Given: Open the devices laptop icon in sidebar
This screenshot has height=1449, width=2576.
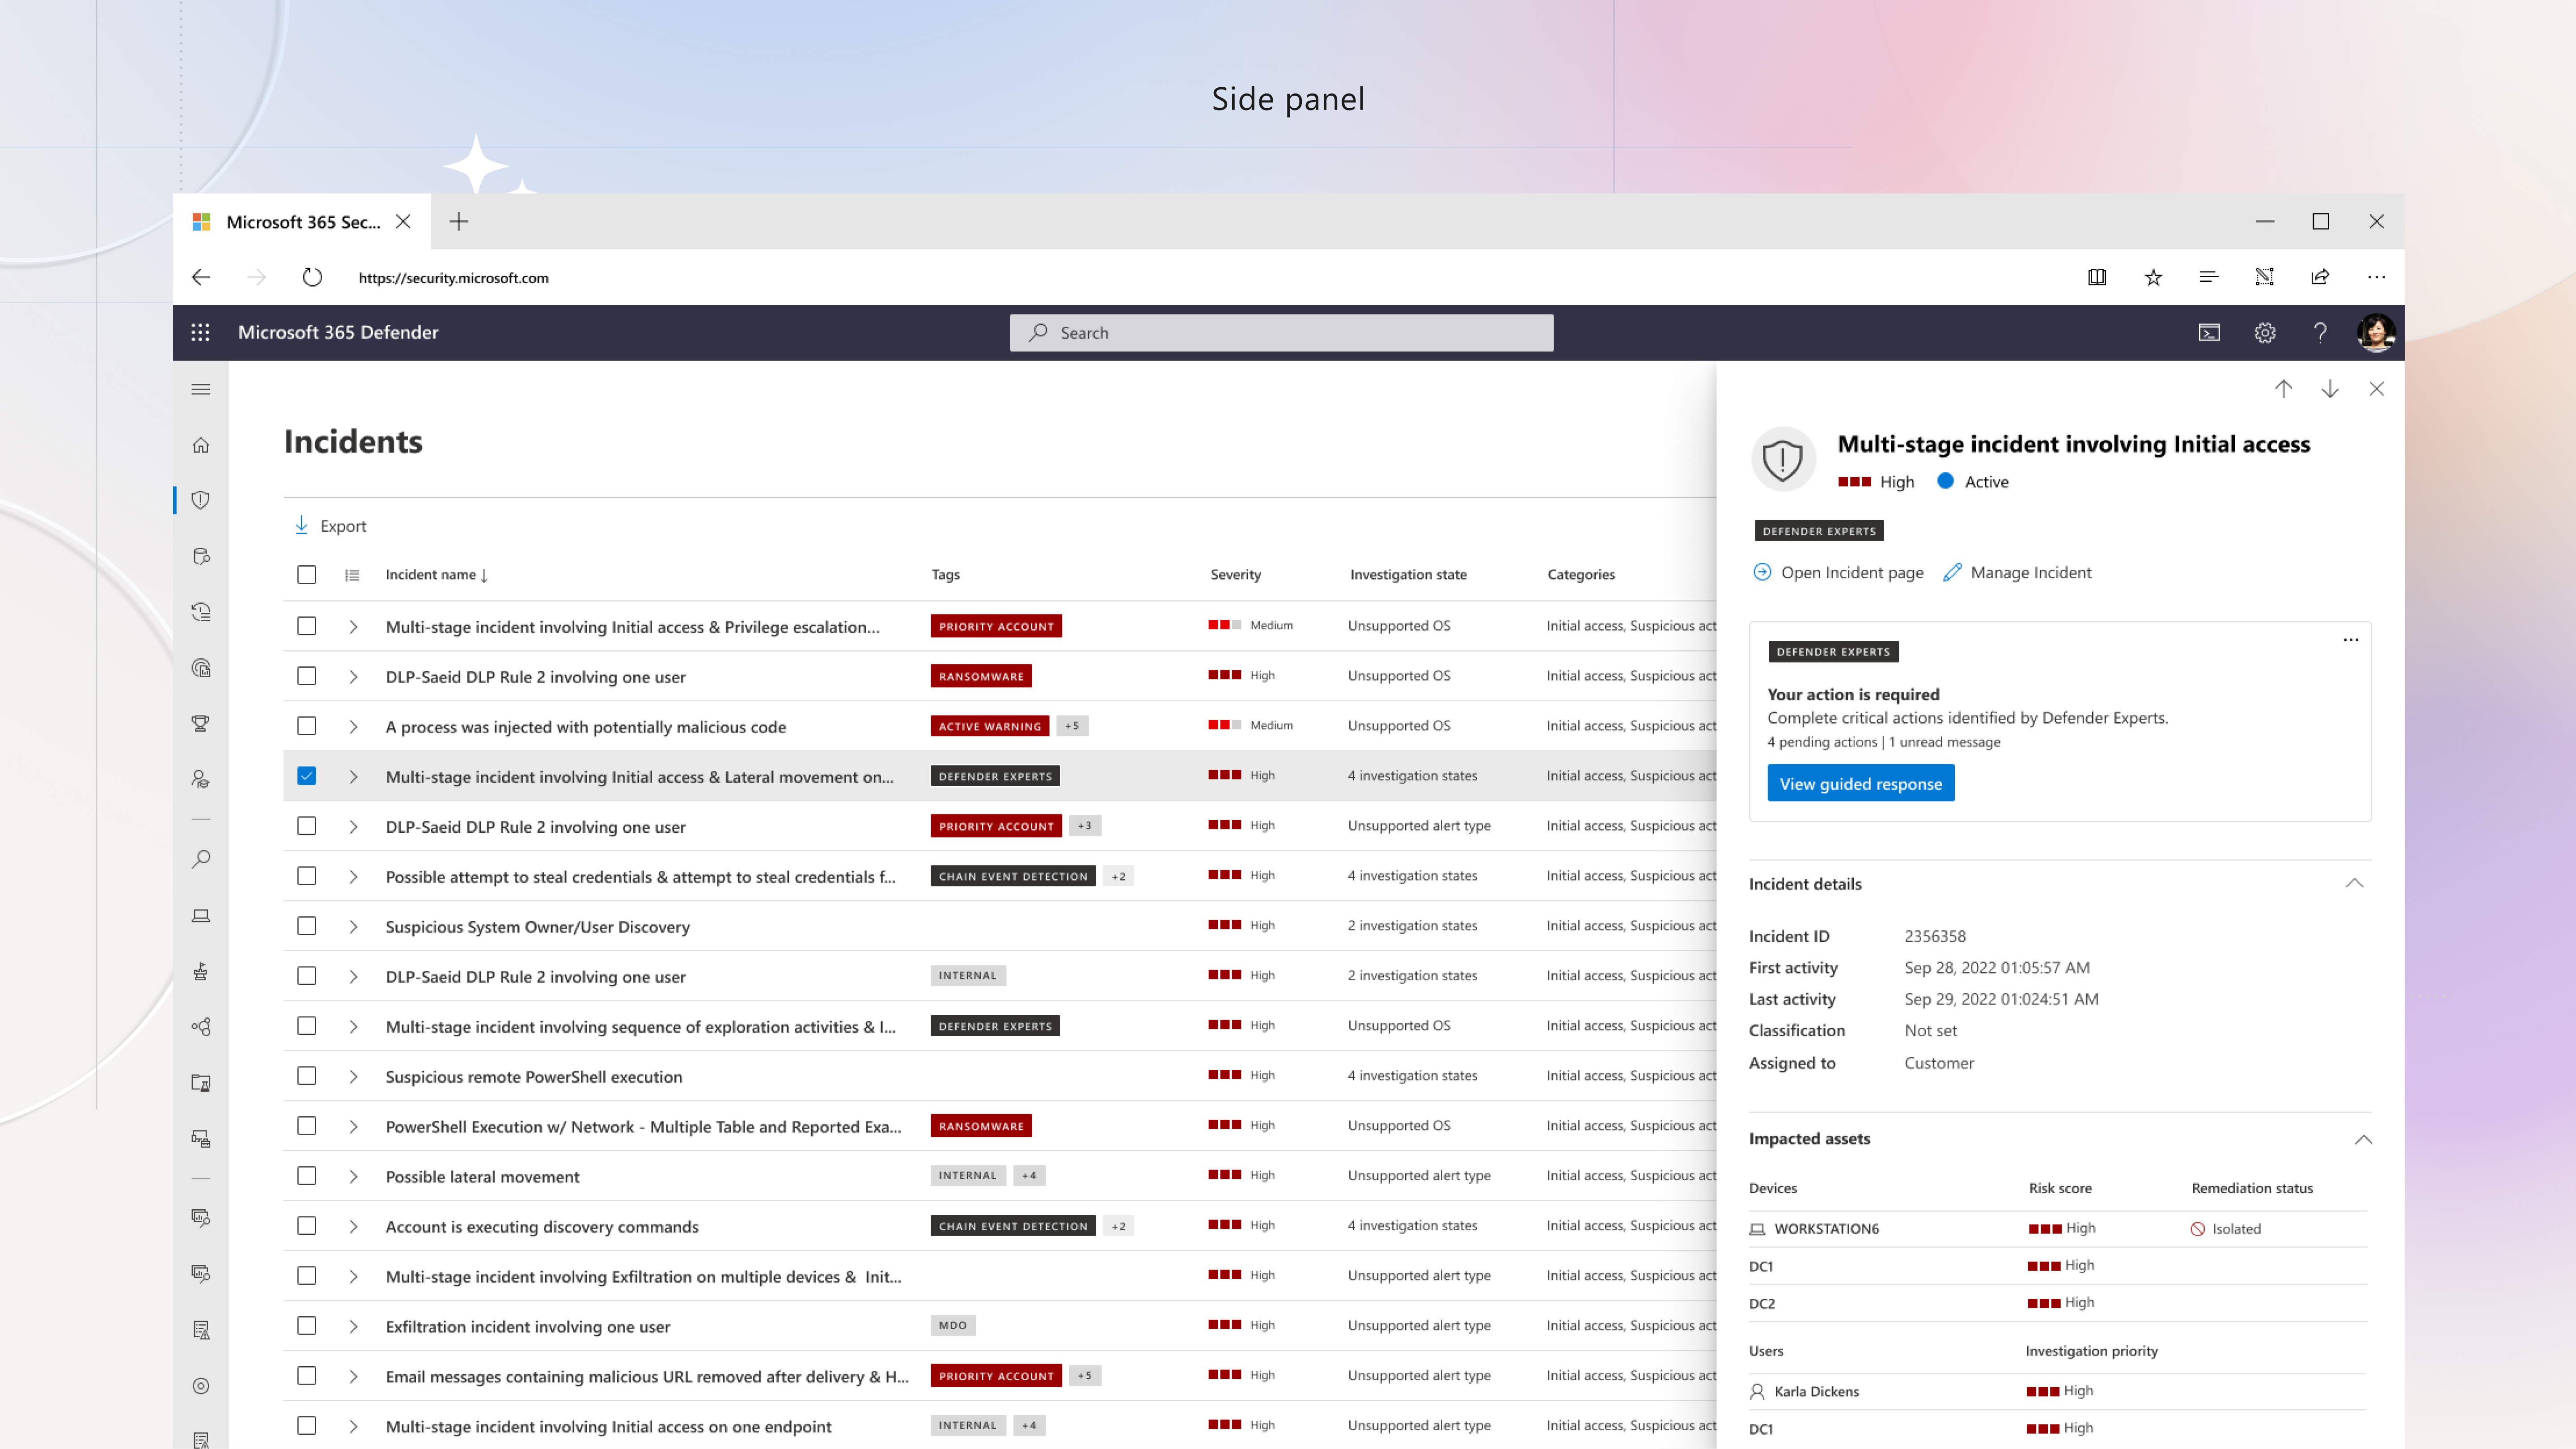Looking at the screenshot, I should click(200, 916).
